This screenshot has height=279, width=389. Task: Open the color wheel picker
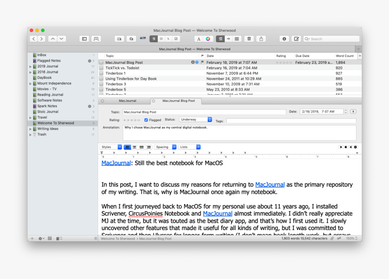coord(208,39)
